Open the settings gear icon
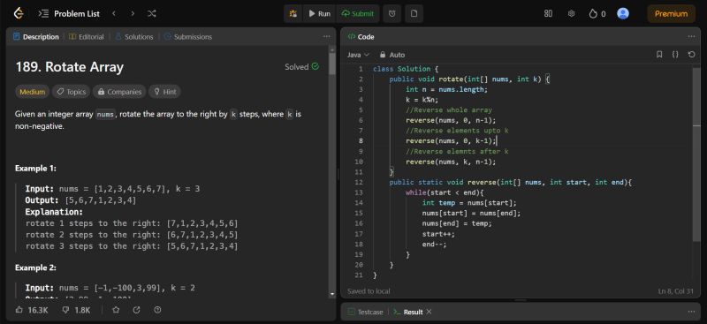This screenshot has width=707, height=324. pyautogui.click(x=571, y=13)
